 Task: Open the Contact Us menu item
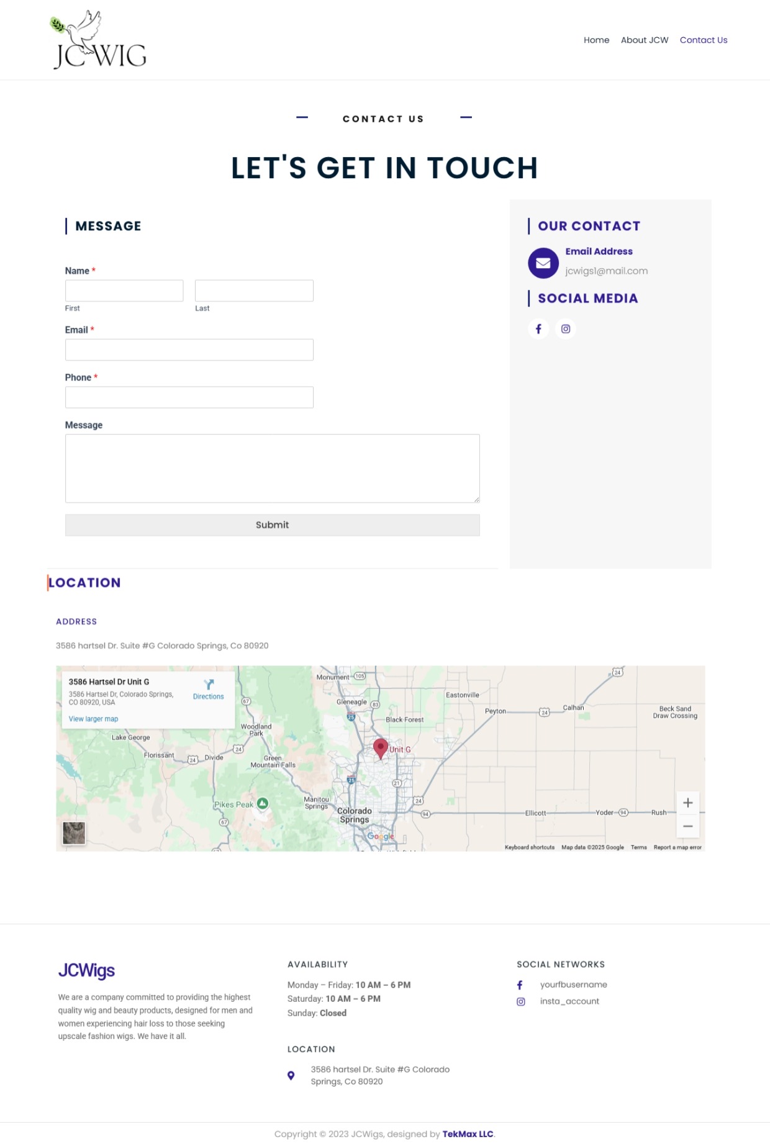tap(703, 40)
